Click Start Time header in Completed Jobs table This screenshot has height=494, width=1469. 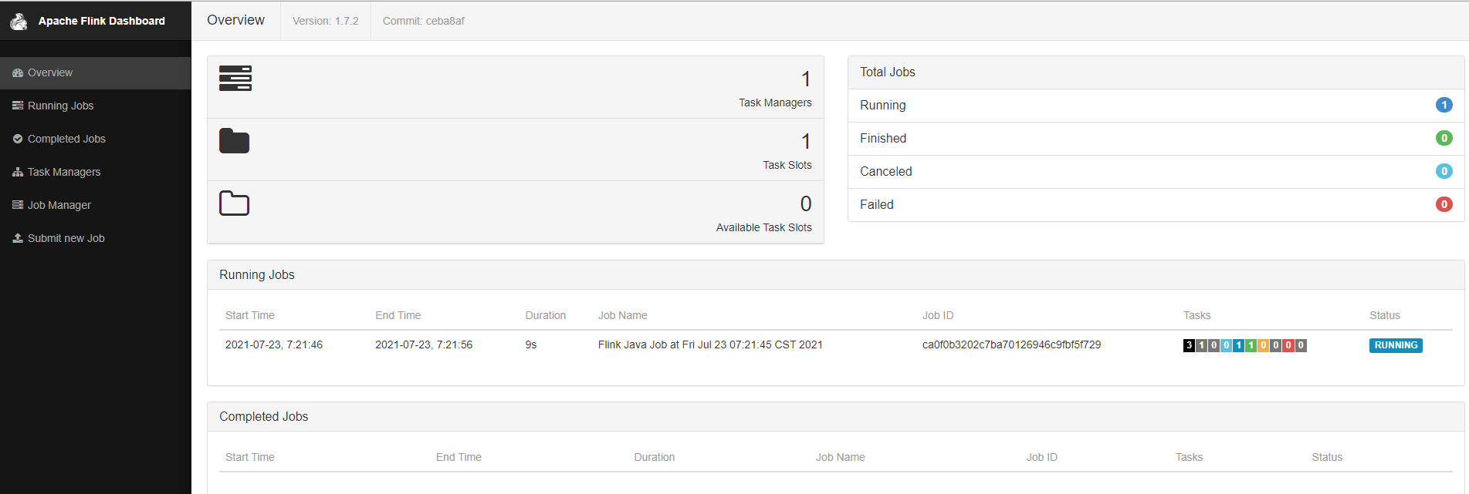tap(250, 457)
